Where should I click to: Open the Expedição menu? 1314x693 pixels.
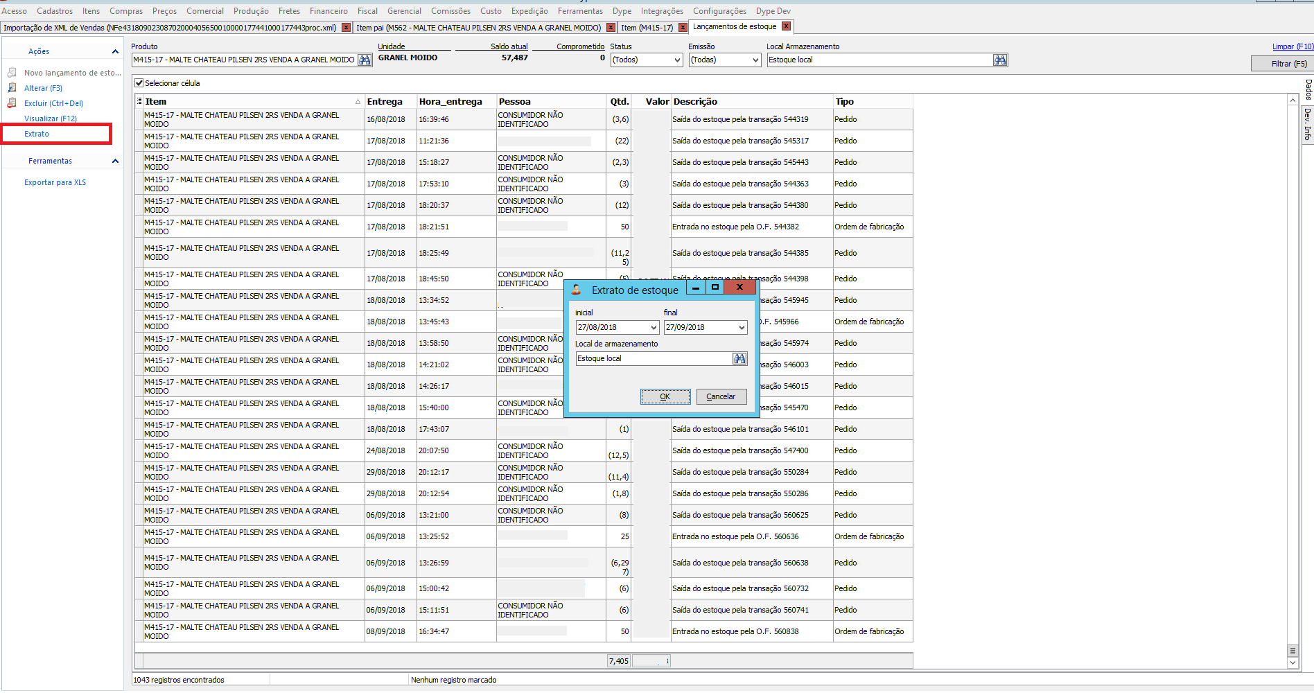[x=529, y=11]
